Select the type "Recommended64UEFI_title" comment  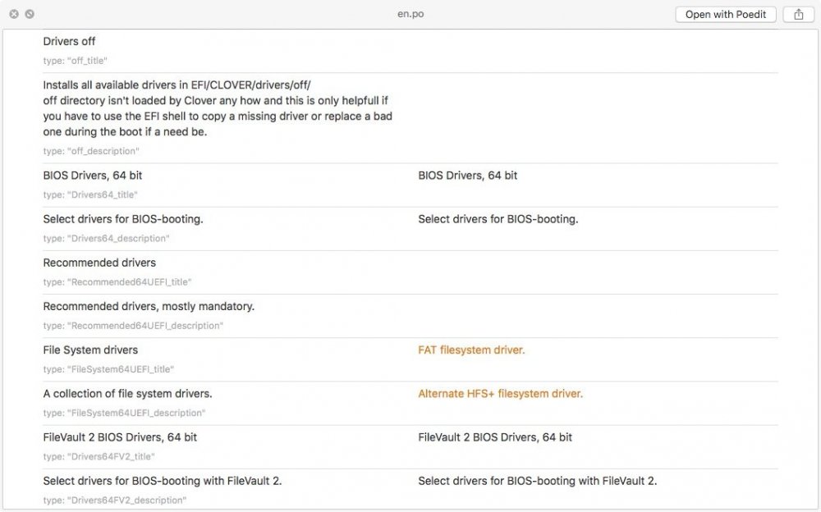click(117, 282)
